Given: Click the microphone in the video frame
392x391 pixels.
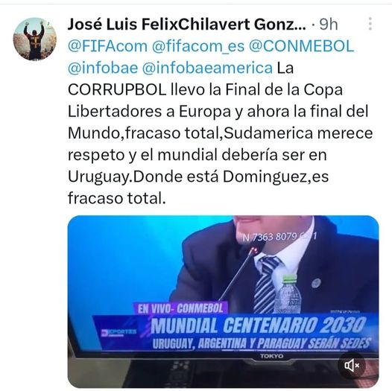Looking at the screenshot, I should (240, 273).
